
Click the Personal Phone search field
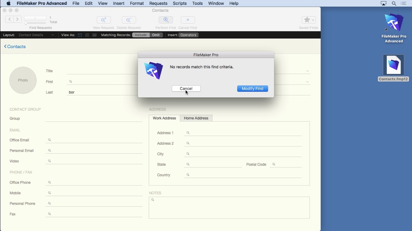coord(94,203)
